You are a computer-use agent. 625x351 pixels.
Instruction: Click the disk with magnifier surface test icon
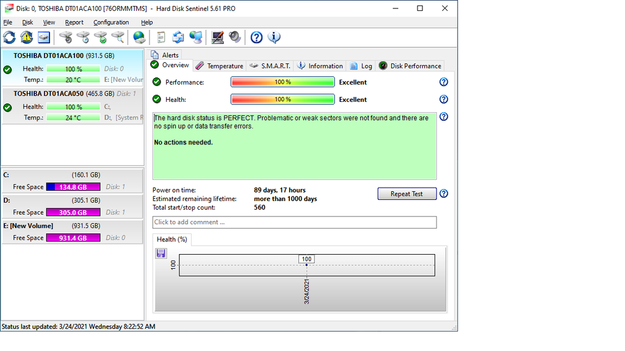(118, 37)
